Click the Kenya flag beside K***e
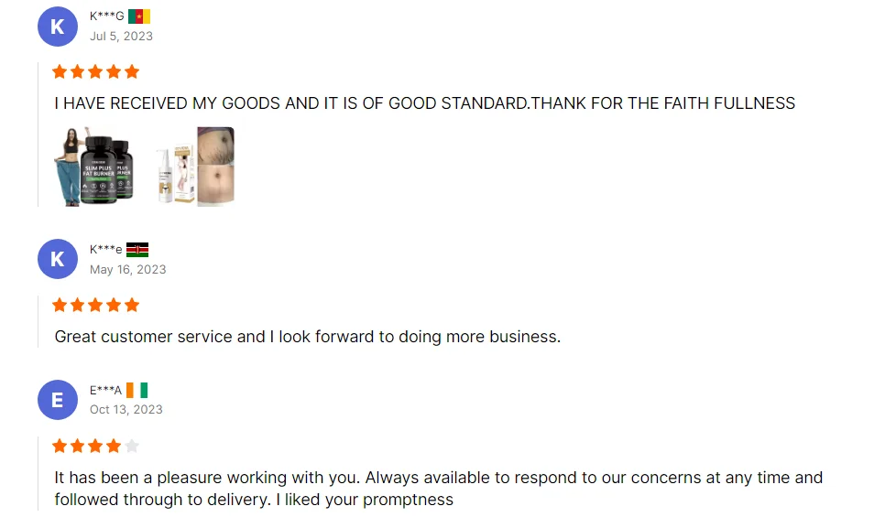The width and height of the screenshot is (874, 517). 137,250
